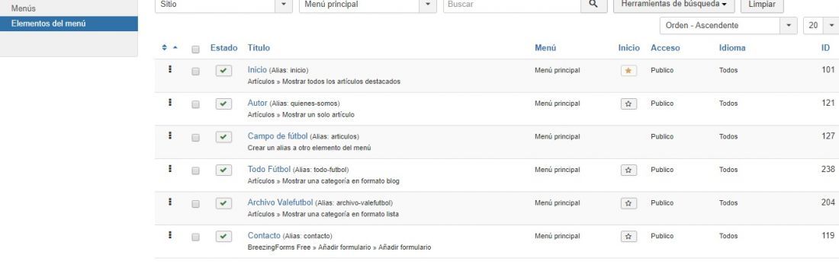839x274 pixels.
Task: Toggle published status of Todo Fútbol
Action: (x=223, y=170)
